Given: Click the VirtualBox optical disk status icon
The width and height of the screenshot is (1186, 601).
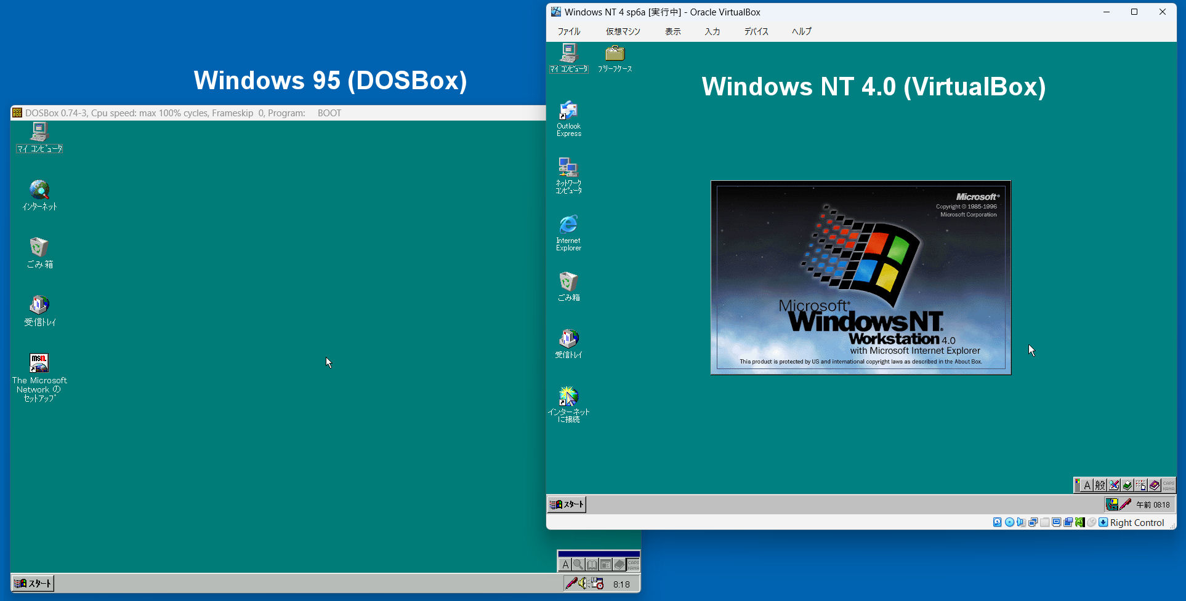Looking at the screenshot, I should 1009,522.
